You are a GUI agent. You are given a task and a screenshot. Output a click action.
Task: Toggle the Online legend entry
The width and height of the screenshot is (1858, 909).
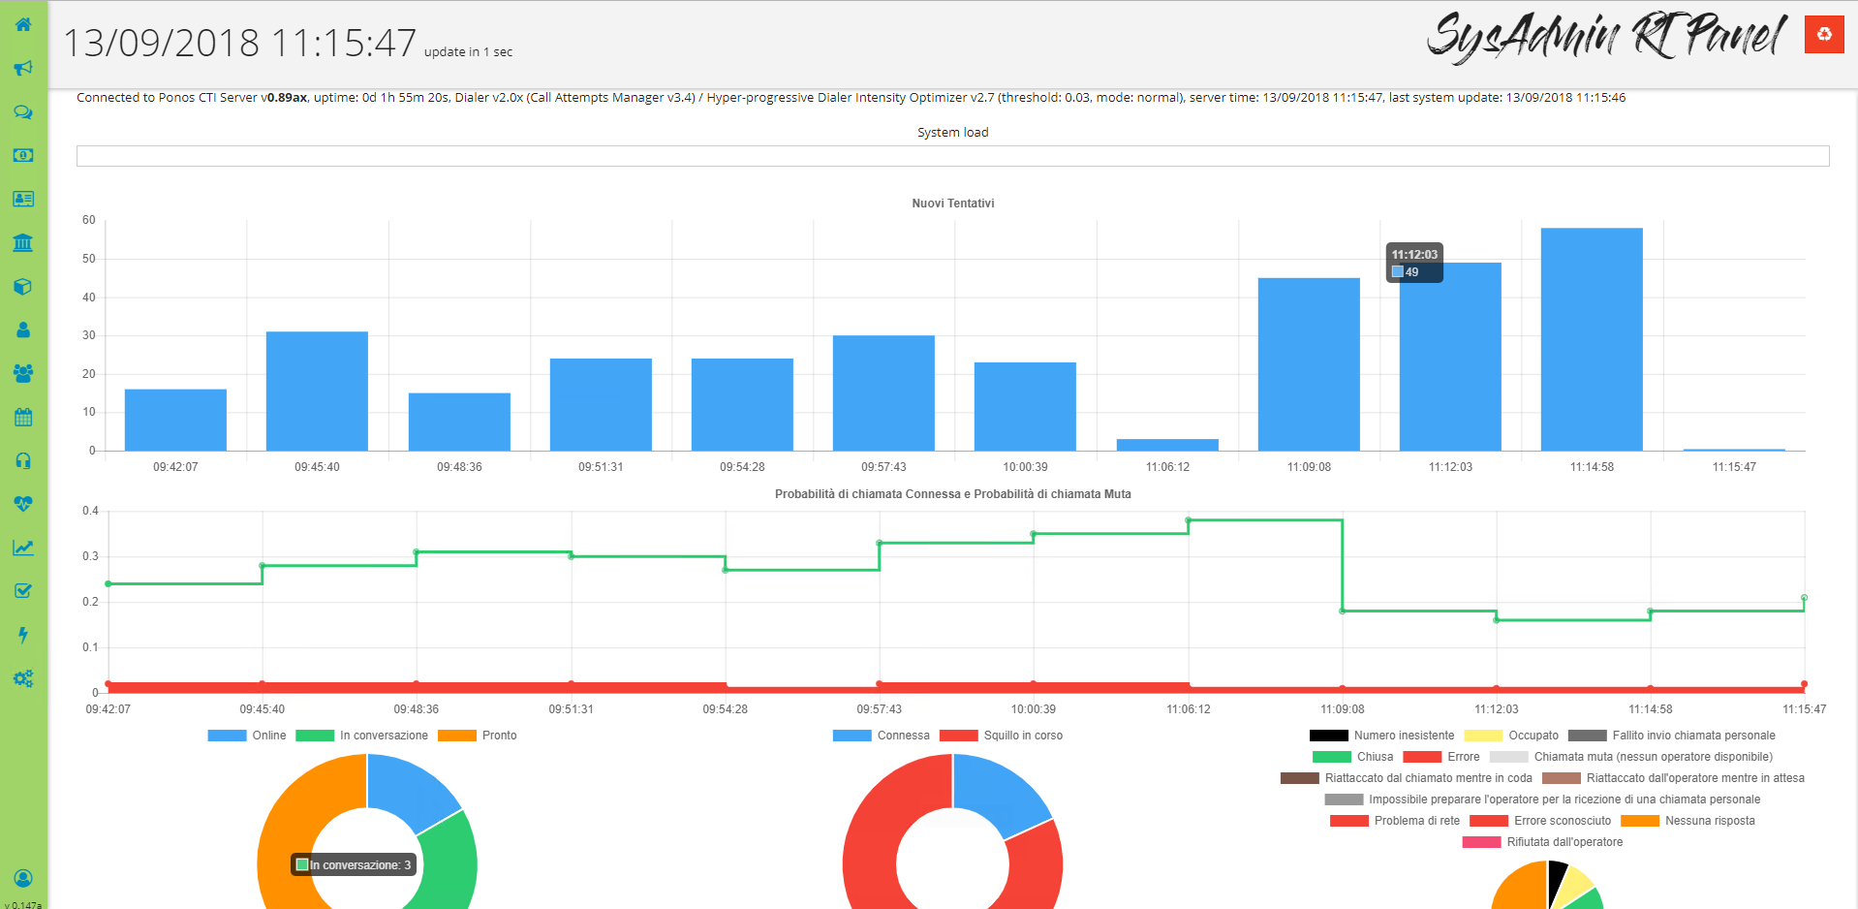(x=247, y=736)
